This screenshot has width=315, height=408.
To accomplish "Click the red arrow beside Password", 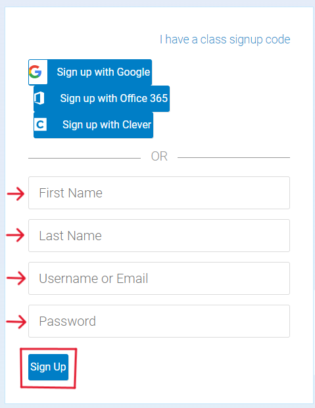I will (x=16, y=322).
